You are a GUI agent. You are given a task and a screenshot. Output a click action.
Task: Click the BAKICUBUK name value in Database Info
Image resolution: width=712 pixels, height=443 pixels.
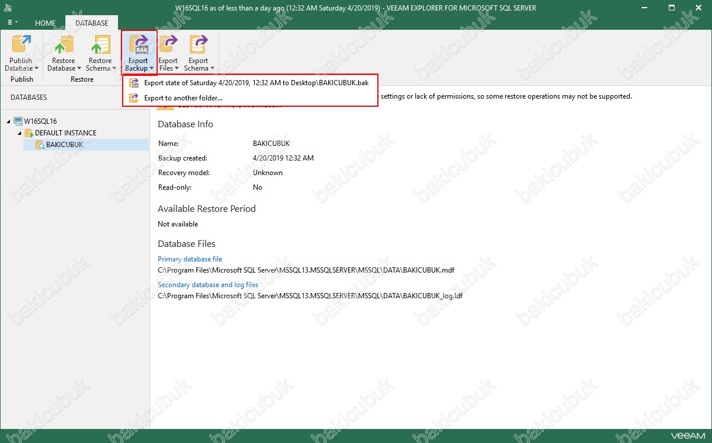coord(272,144)
